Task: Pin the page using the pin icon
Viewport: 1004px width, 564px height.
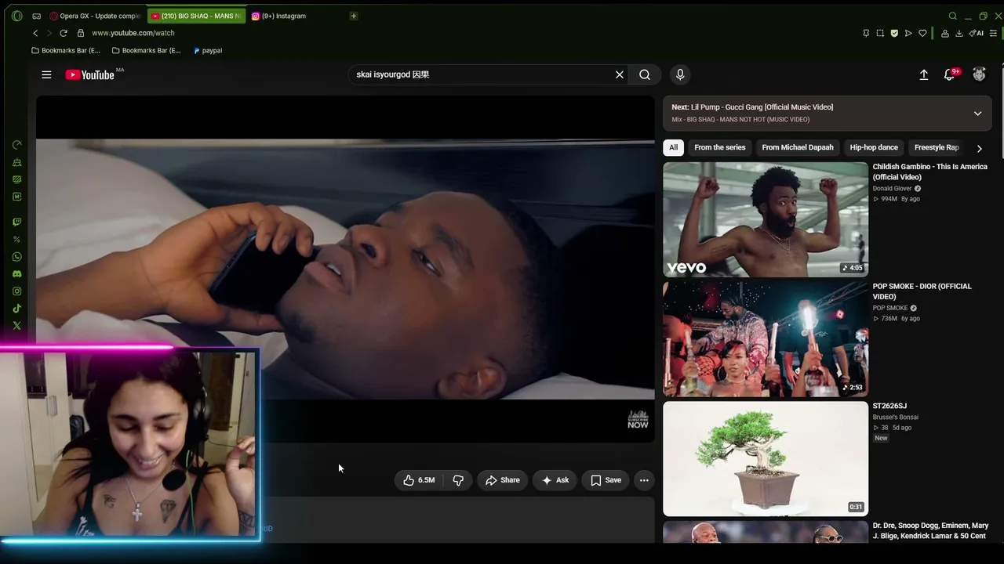Action: click(866, 33)
